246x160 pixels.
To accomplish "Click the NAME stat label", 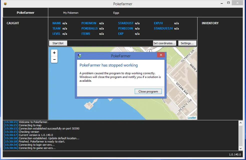I will pyautogui.click(x=57, y=23).
